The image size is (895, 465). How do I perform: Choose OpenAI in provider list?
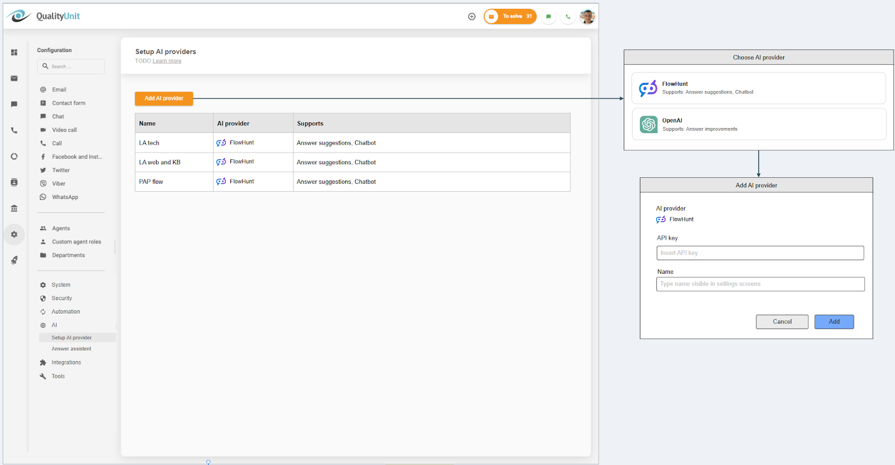(759, 124)
